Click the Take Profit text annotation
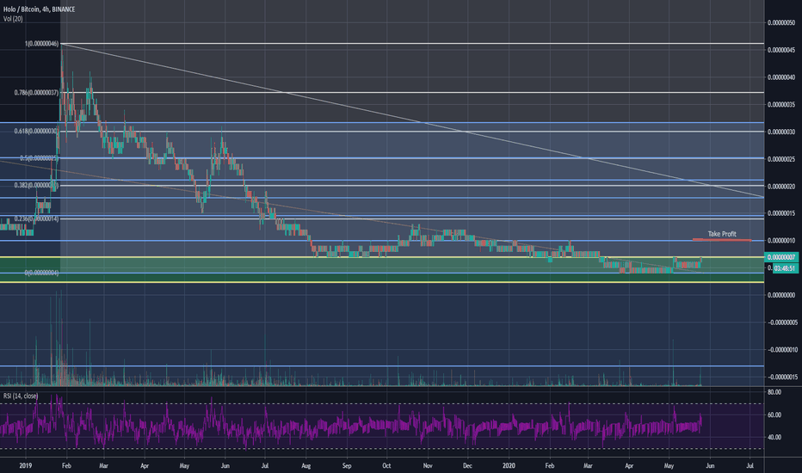 [x=722, y=234]
